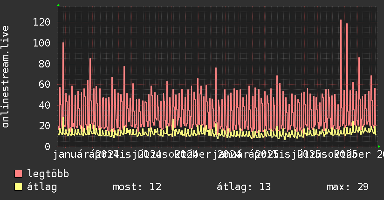Click the onlinestream.live vertical axis title
The height and width of the screenshot is (200, 384).
point(5,77)
